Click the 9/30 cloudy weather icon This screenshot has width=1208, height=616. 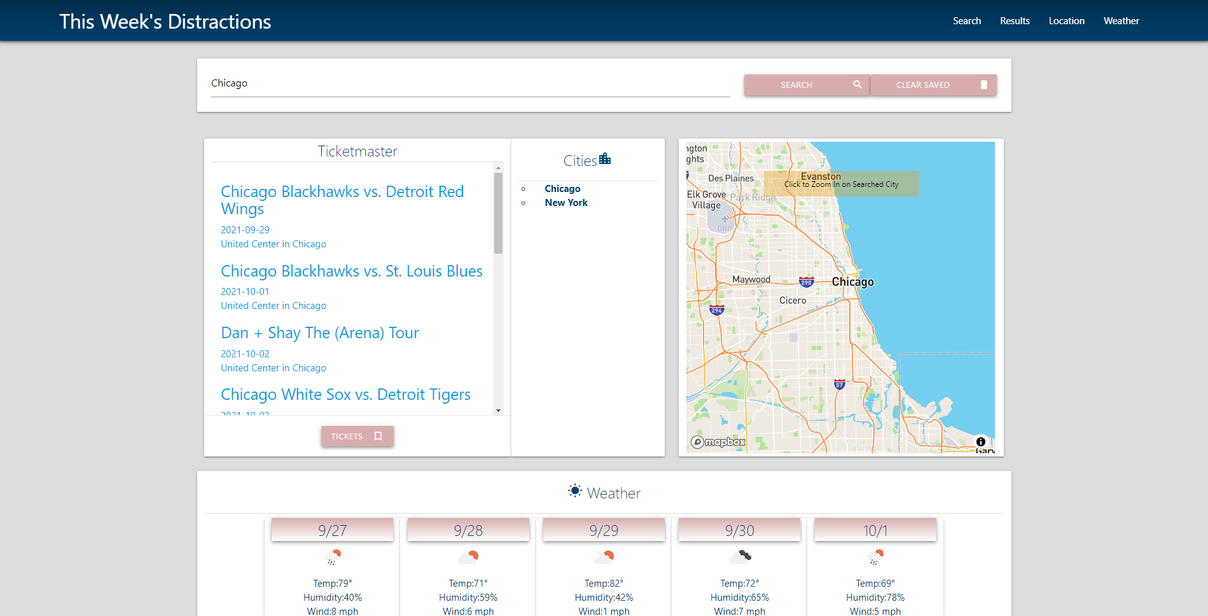tap(740, 557)
